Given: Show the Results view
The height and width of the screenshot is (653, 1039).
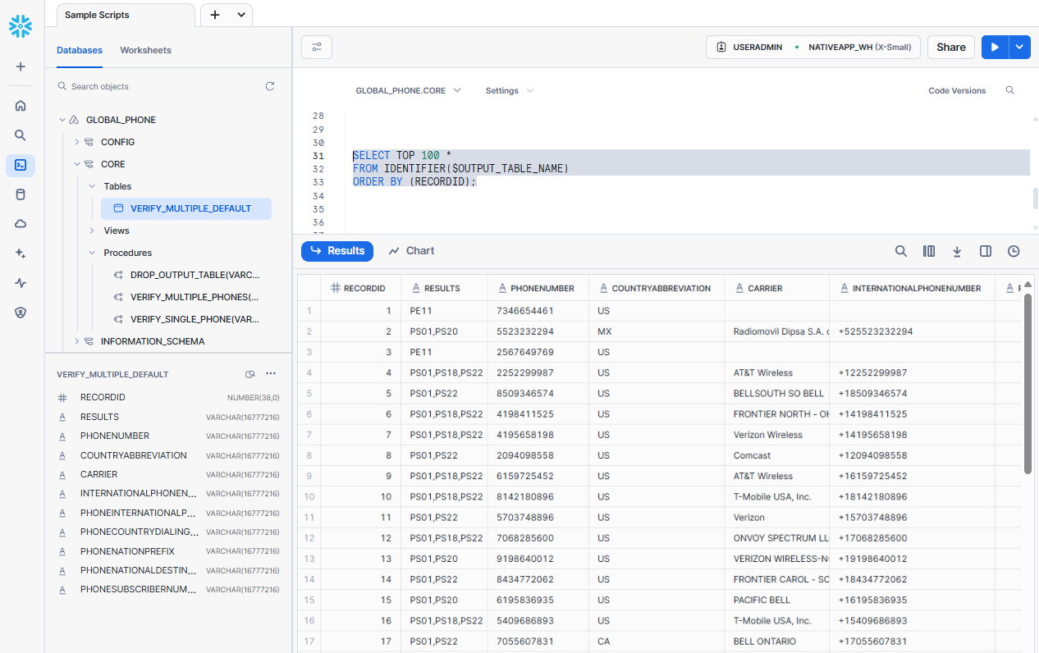Looking at the screenshot, I should 337,251.
